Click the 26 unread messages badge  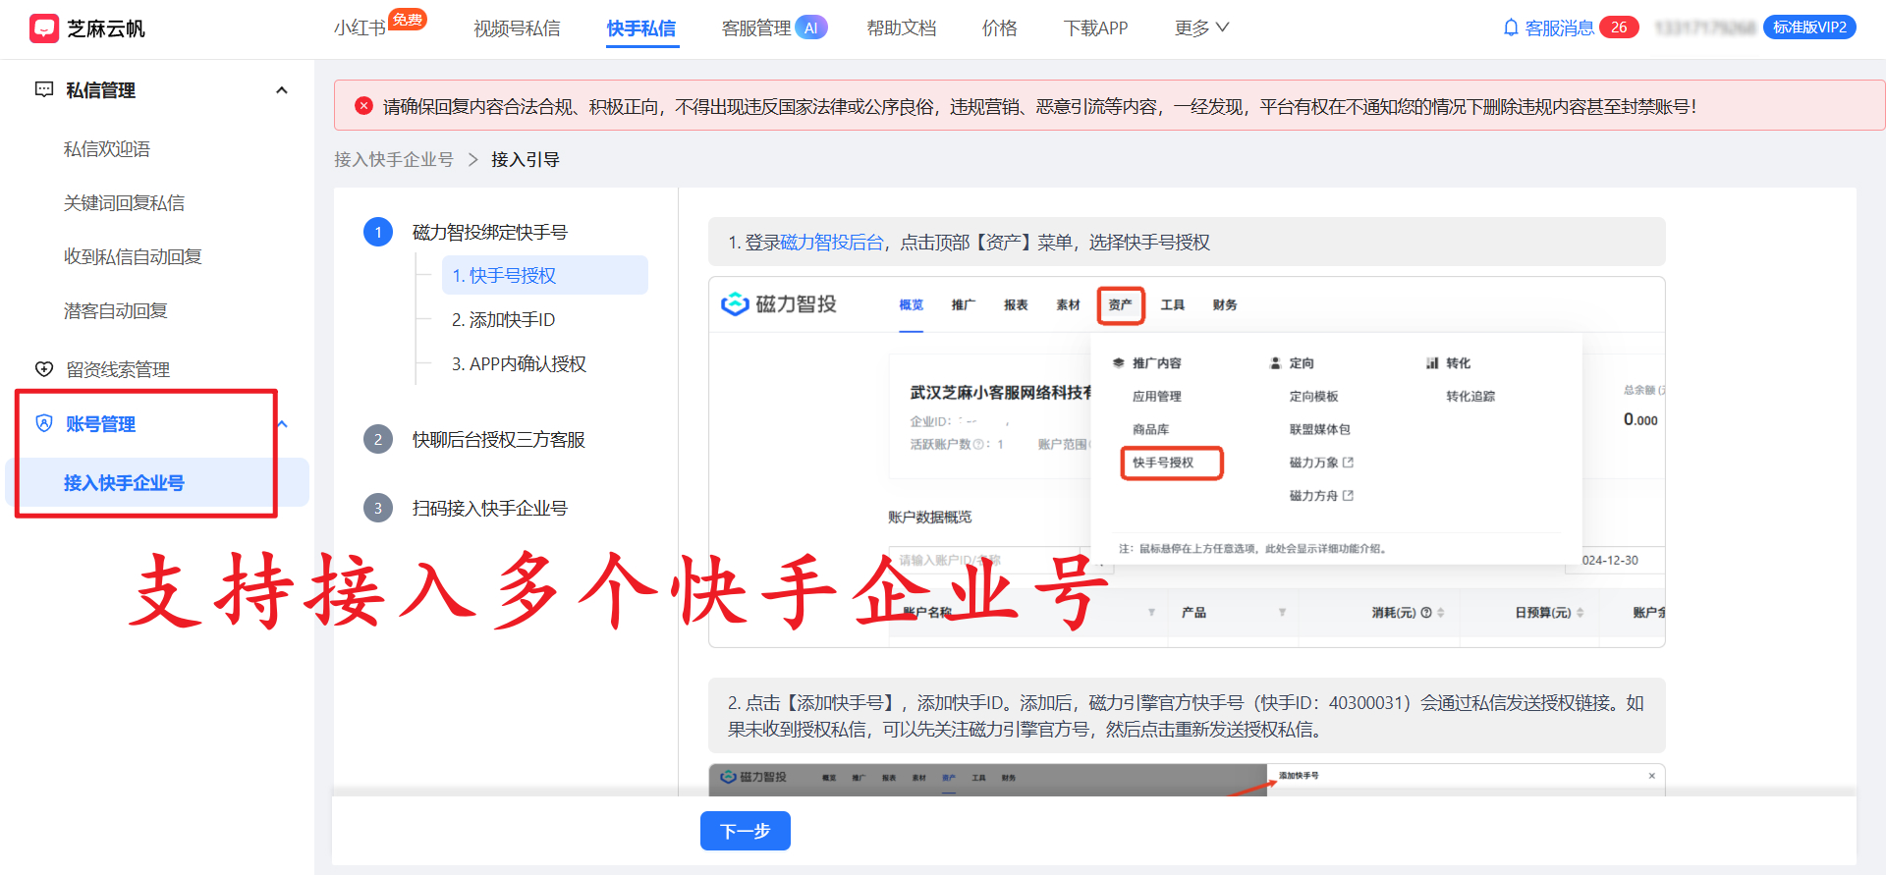click(1619, 27)
